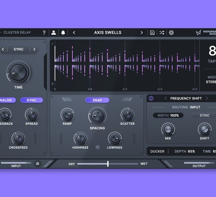The image size is (216, 197).
Task: Toggle the SNAP button
Action: [x=97, y=100]
